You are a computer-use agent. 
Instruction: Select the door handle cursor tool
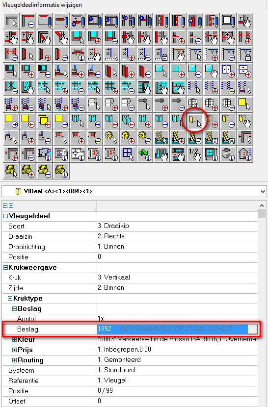click(x=145, y=104)
